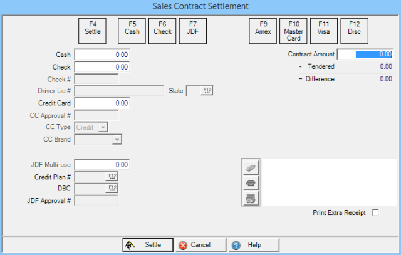Open the Credit Plan # F12 lookup
401x255 pixels.
pyautogui.click(x=113, y=176)
